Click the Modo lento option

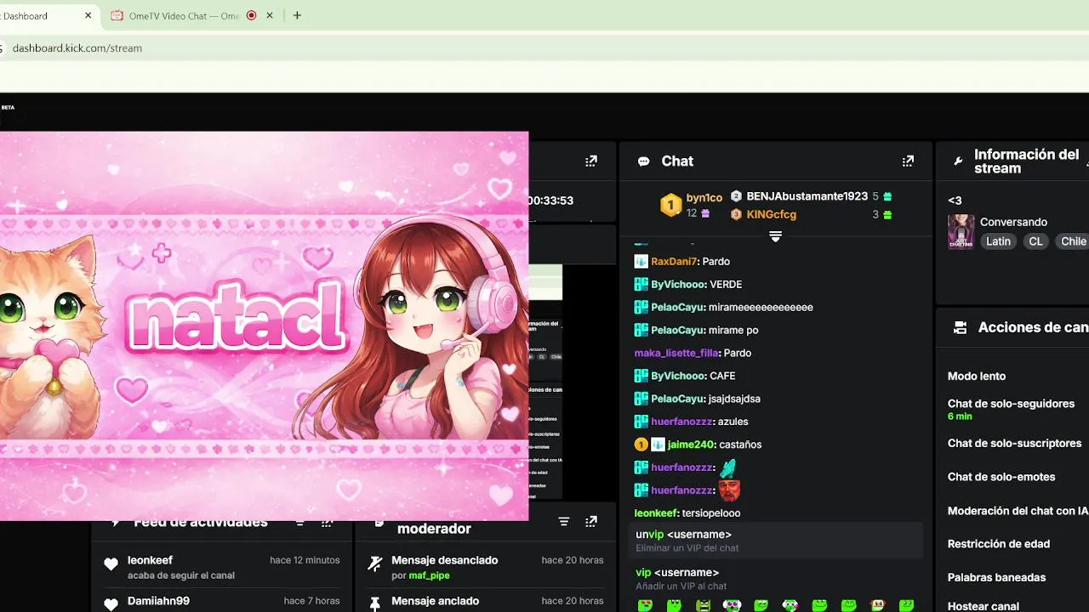977,376
